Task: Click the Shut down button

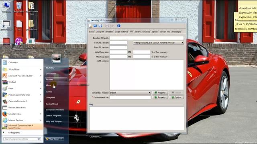Action: [53, 139]
